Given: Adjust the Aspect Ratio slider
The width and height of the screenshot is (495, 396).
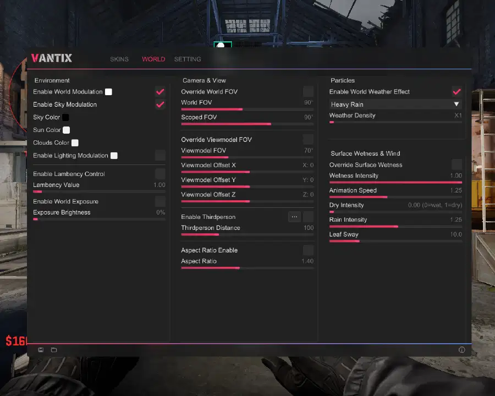Looking at the screenshot, I should pyautogui.click(x=247, y=268).
